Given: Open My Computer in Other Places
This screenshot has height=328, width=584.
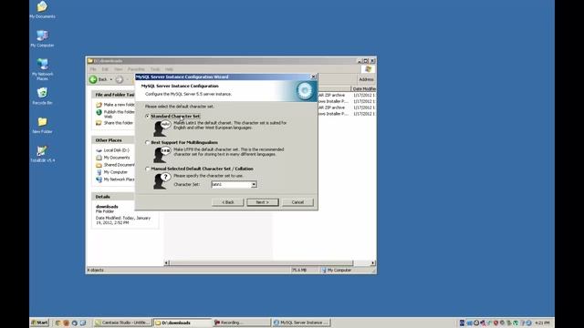Looking at the screenshot, I should tap(116, 172).
